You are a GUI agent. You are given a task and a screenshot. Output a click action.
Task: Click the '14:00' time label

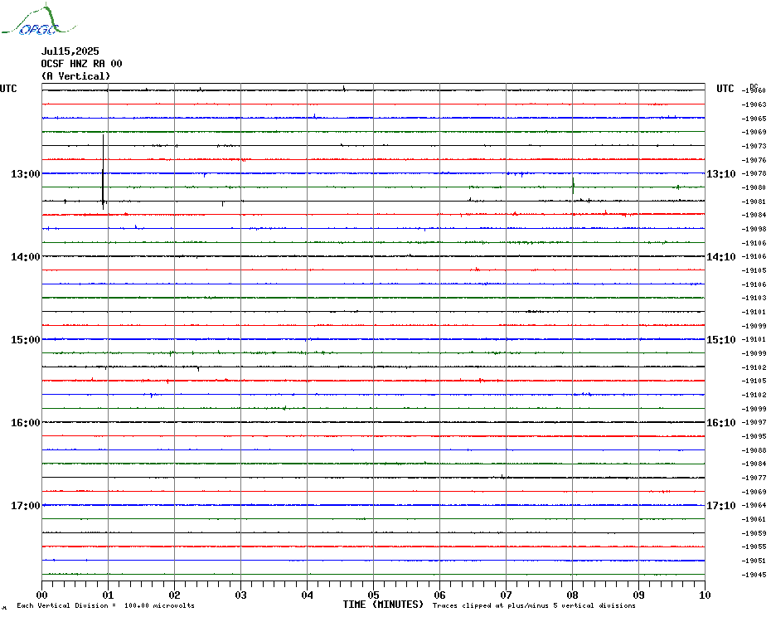(x=26, y=257)
